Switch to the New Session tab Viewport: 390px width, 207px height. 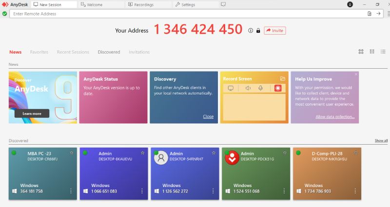click(x=54, y=4)
